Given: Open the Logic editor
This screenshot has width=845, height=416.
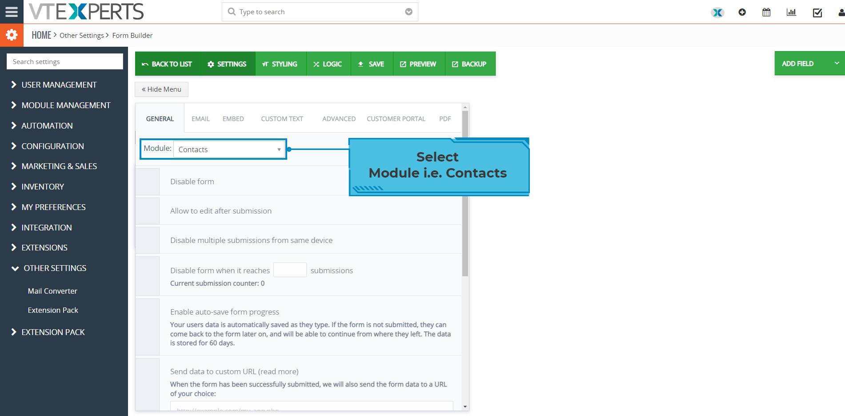Looking at the screenshot, I should (x=328, y=64).
